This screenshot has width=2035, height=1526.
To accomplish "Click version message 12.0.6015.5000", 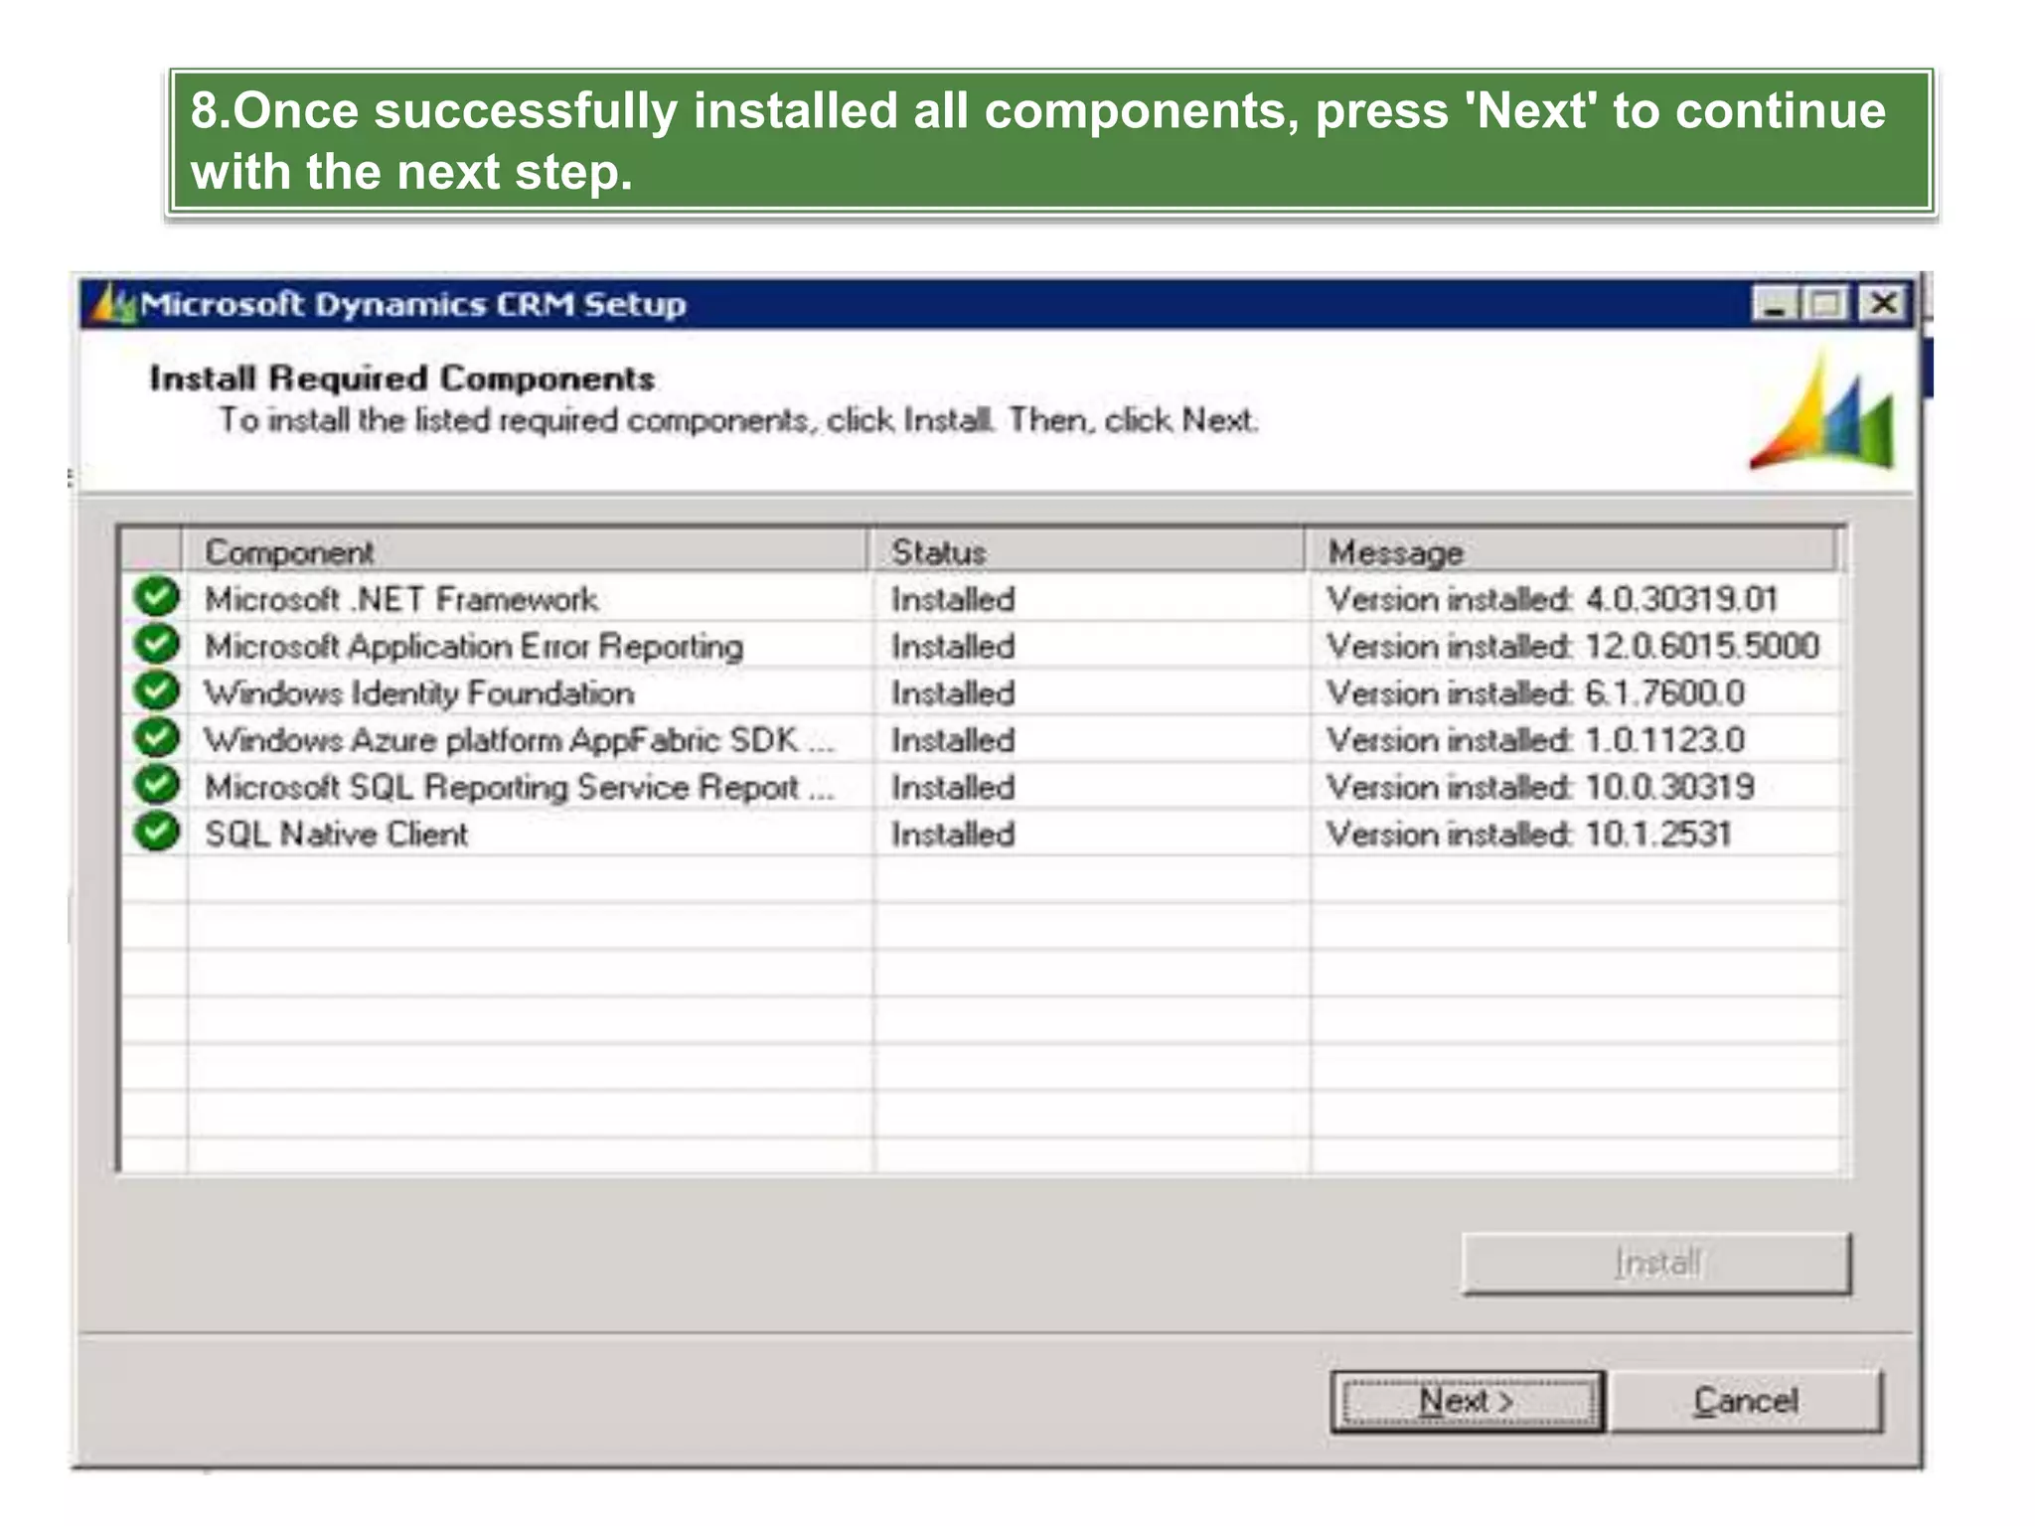I will coord(1573,646).
